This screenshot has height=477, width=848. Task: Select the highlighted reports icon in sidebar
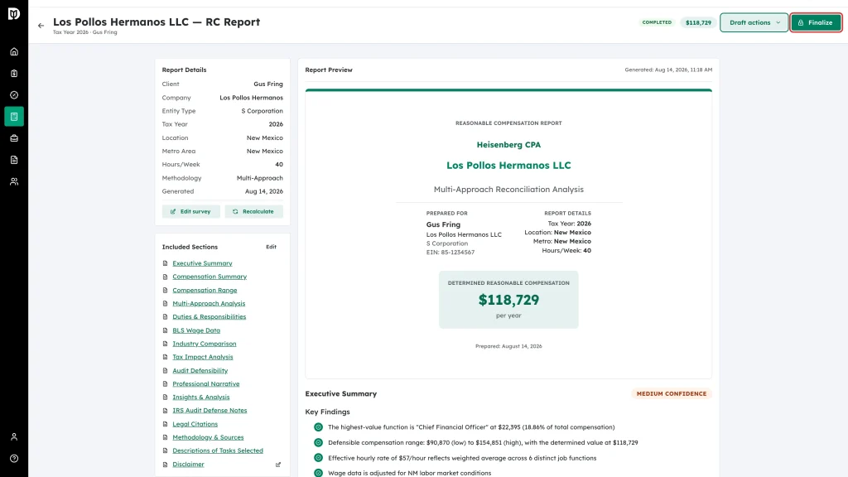14,117
